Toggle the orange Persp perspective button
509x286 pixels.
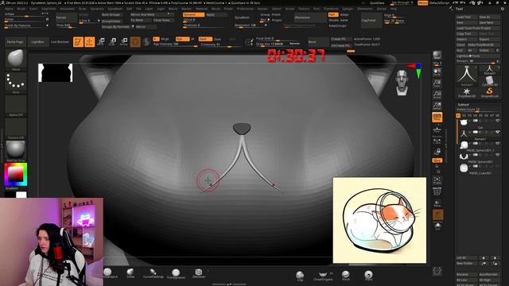click(x=437, y=117)
